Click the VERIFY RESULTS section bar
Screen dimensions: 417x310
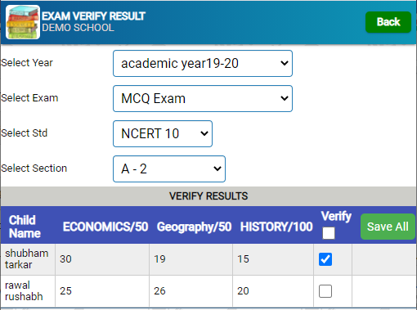pyautogui.click(x=208, y=196)
